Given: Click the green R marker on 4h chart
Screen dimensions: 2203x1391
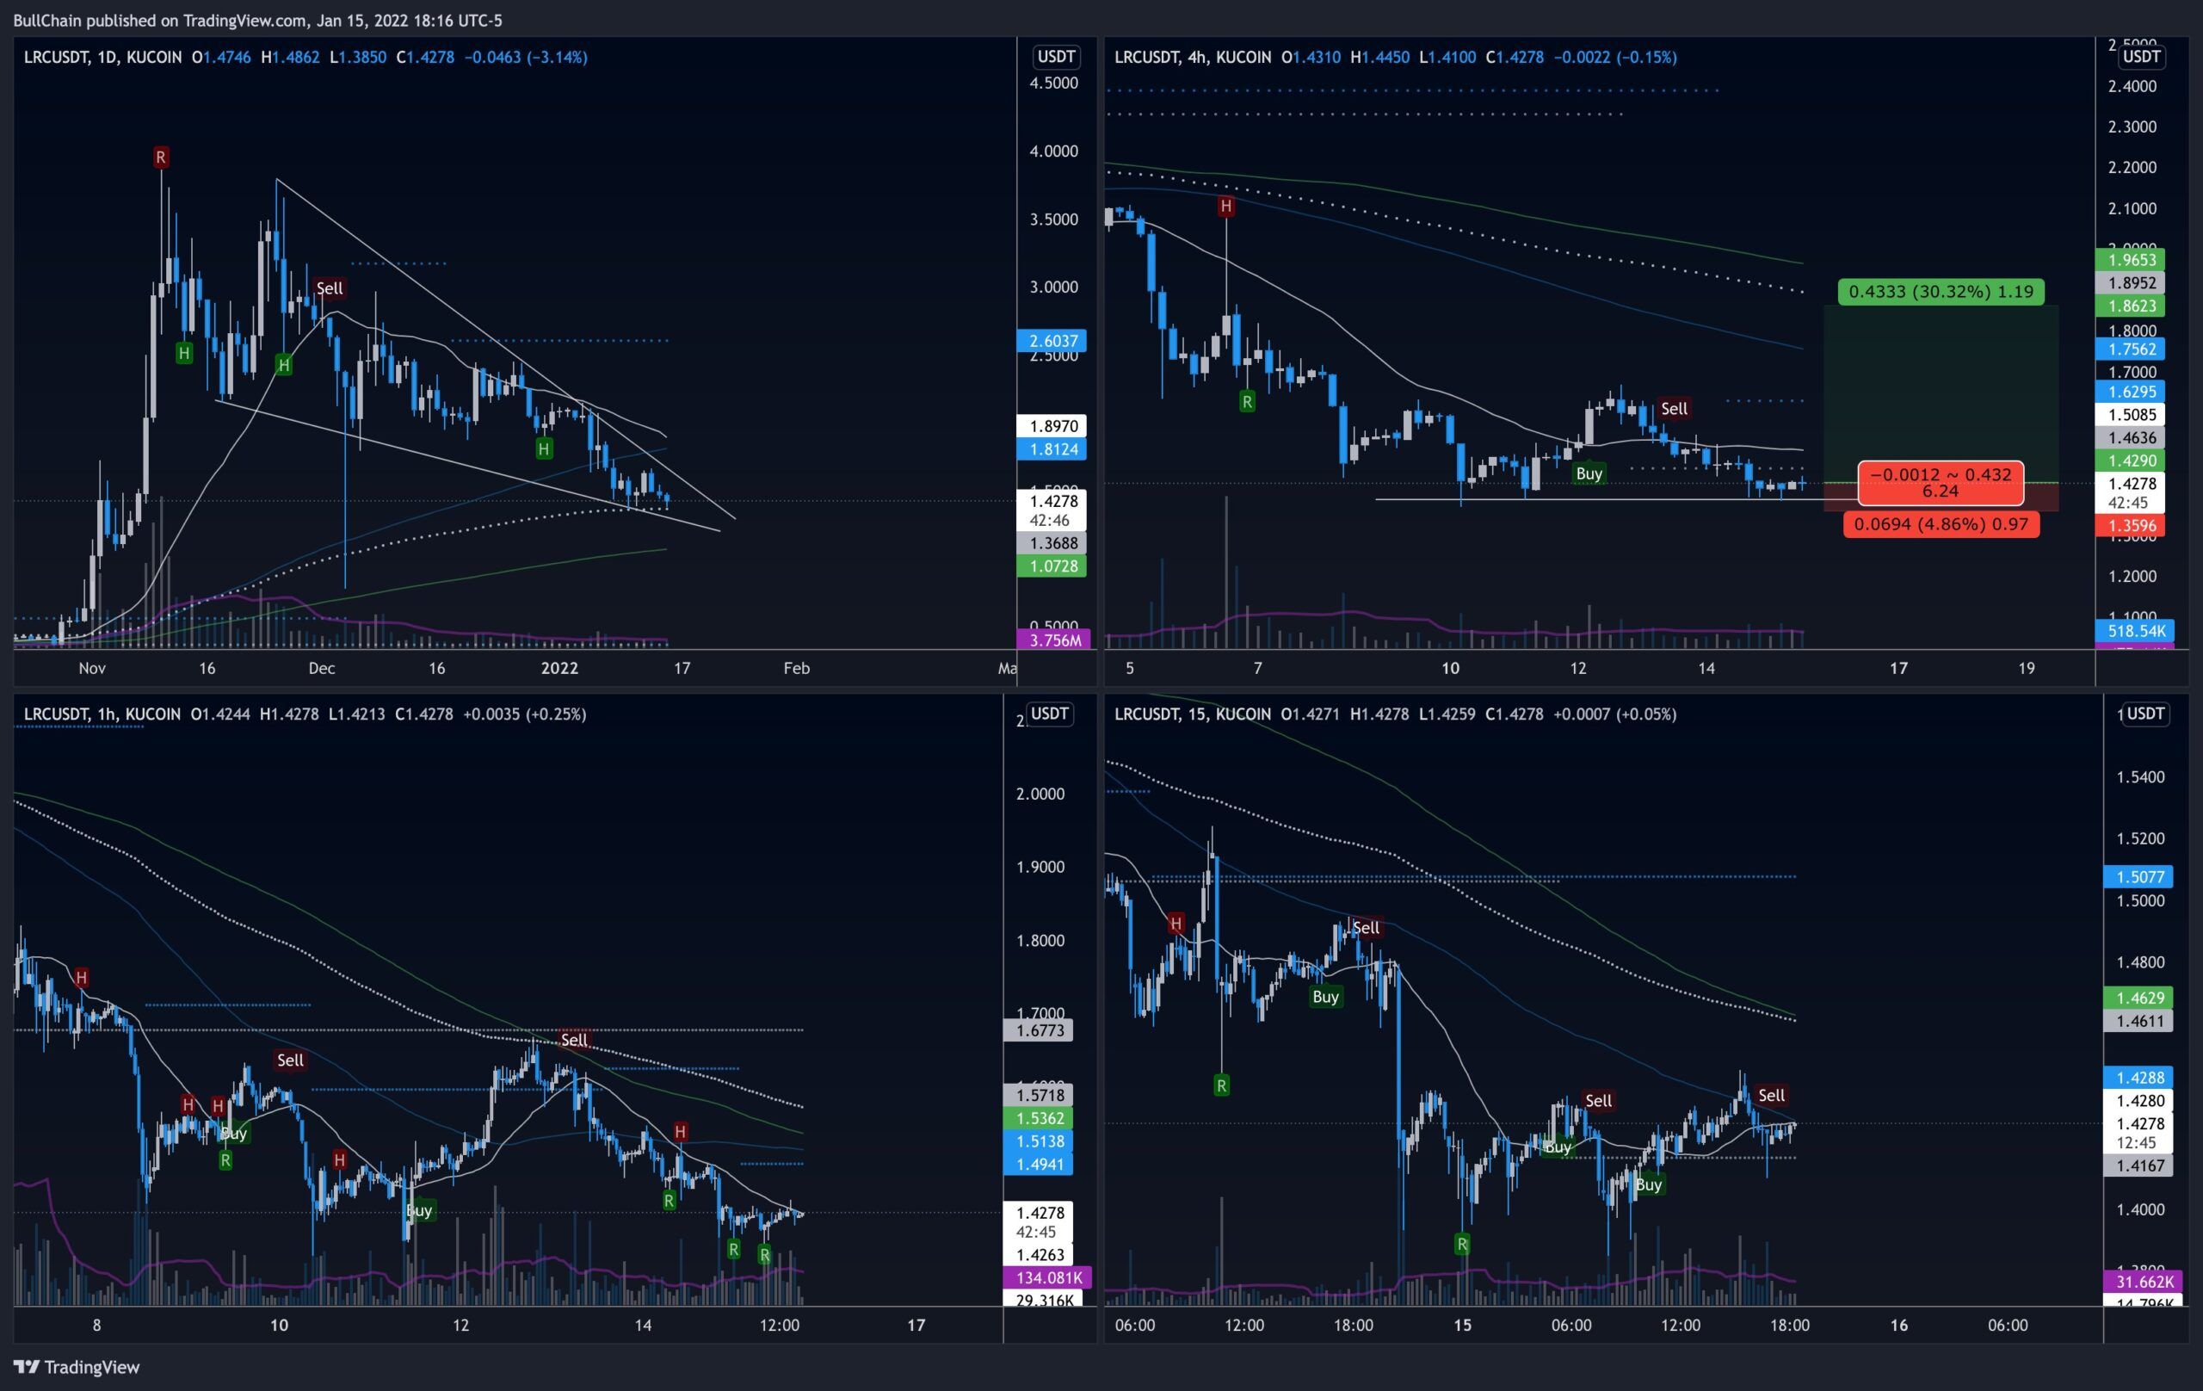Looking at the screenshot, I should [x=1247, y=401].
